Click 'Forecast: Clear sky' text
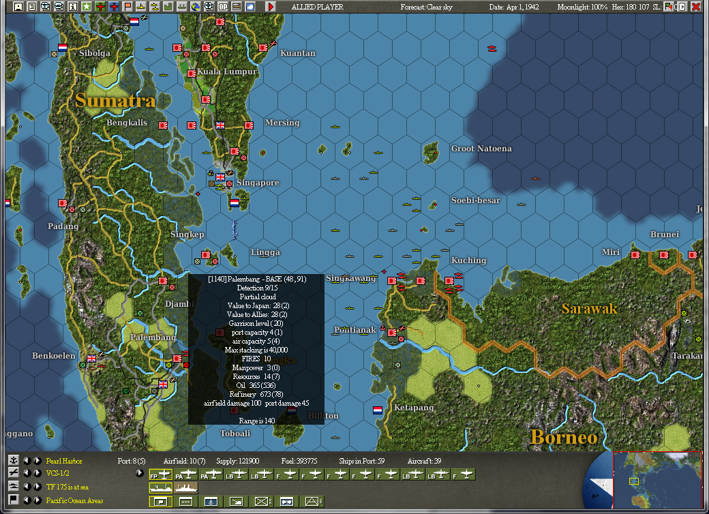The image size is (709, 514). pyautogui.click(x=426, y=7)
